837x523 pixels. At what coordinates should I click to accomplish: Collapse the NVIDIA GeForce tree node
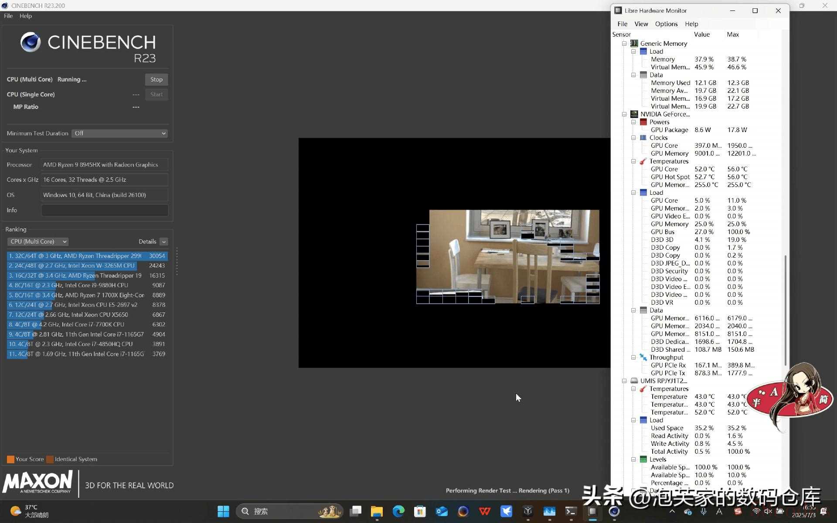pos(624,114)
